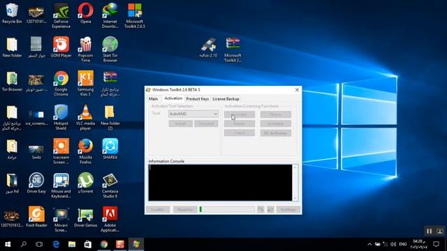Select the Activation tab

click(173, 98)
